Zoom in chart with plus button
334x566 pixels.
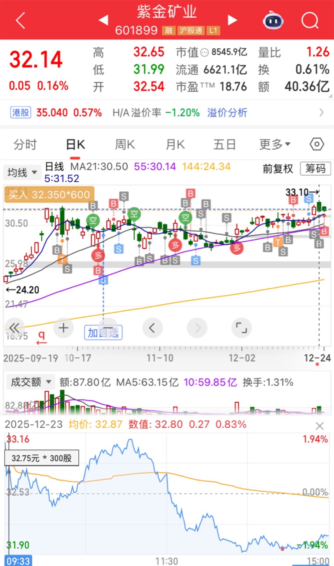click(x=63, y=328)
